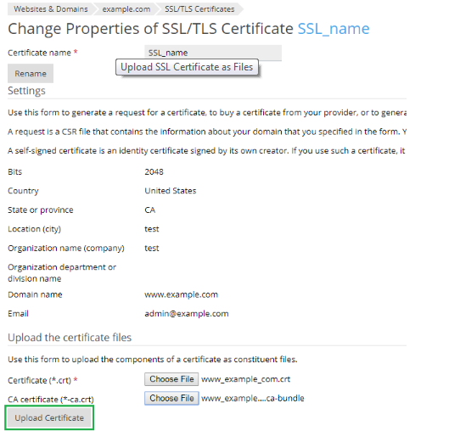Click the www_example_com.crt file name

245,379
